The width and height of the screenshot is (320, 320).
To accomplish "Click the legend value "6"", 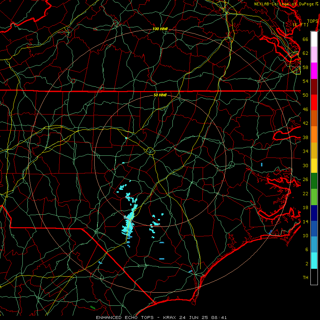I will coord(307,250).
